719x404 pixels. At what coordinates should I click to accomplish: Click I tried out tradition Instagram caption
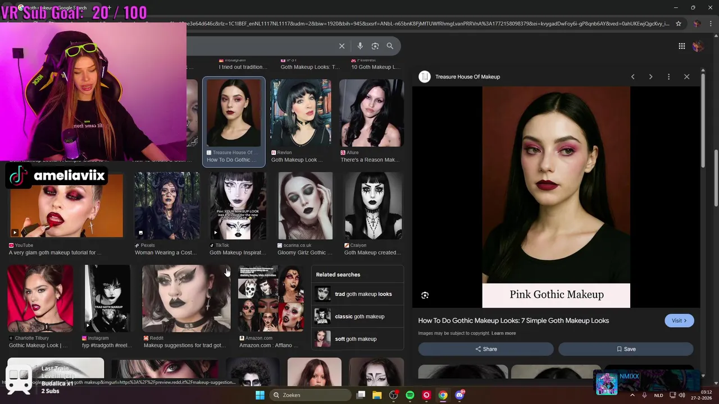243,67
